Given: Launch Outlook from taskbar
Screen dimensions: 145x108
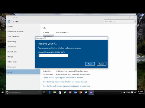Looking at the screenshot, I should click(x=76, y=92).
